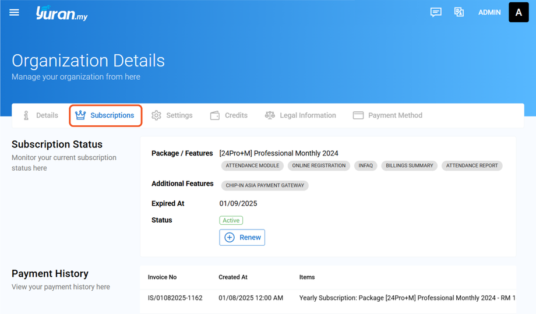Click the language translate icon

[459, 12]
